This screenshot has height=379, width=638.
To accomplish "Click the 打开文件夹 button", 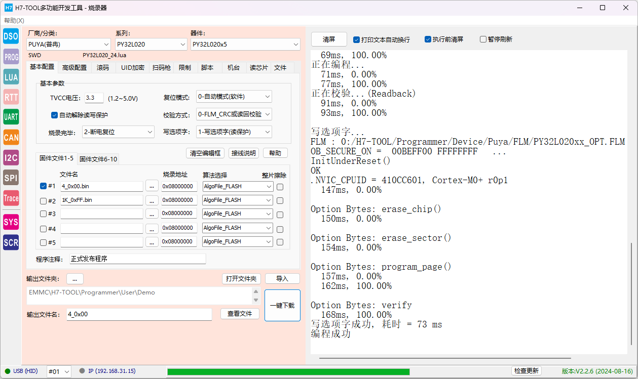I will 241,279.
